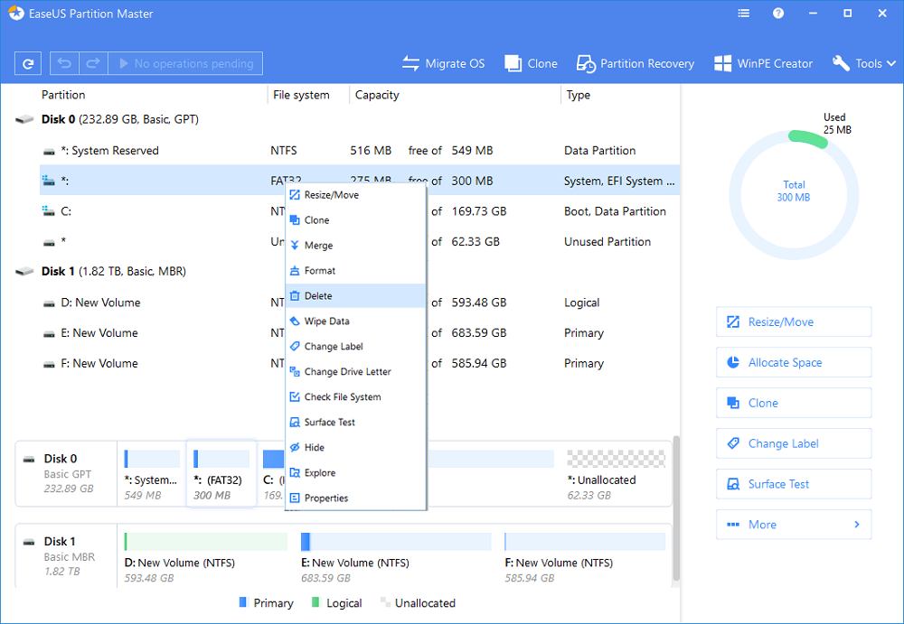Screen dimensions: 904x624
Task: Expand the More options in side panel
Action: (x=794, y=525)
